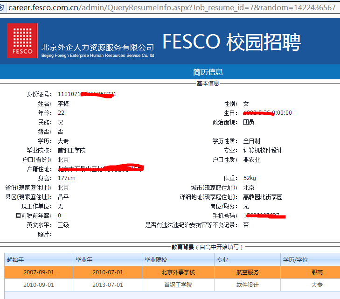The image size is (340, 299).
Task: Click the gender value '女'
Action: [246, 104]
